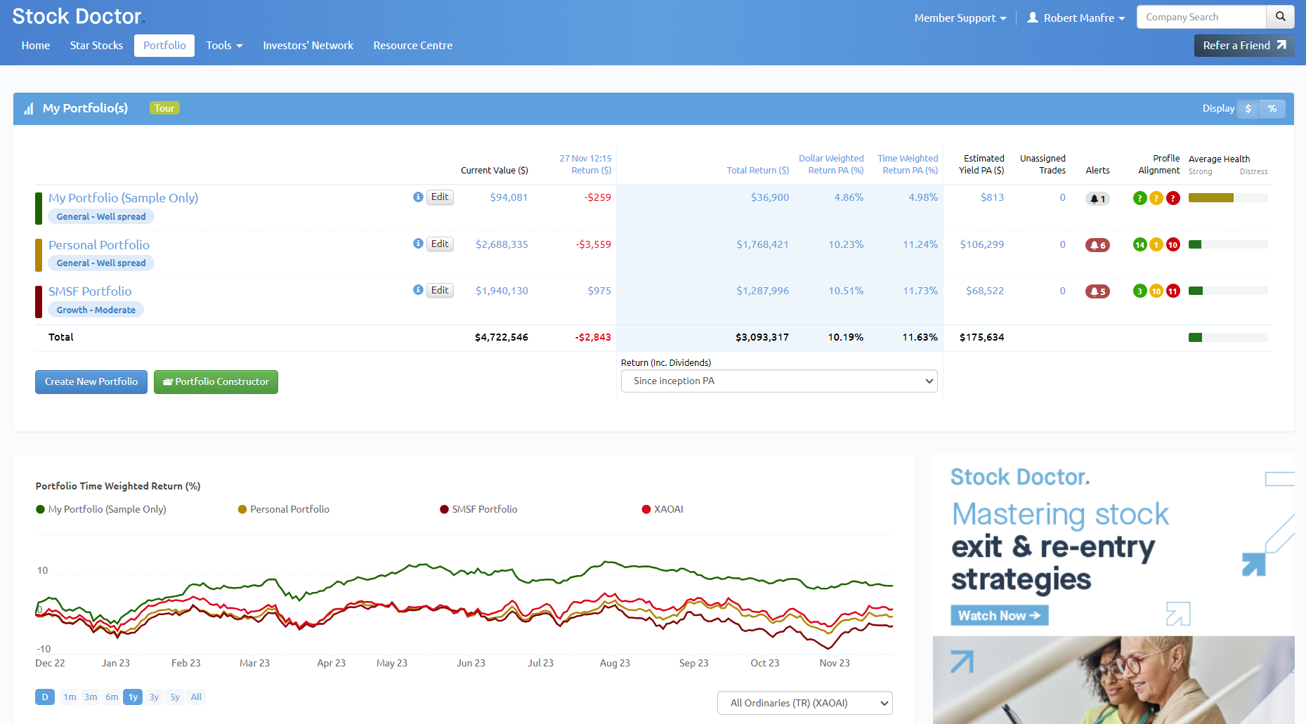
Task: Click the red alerts bell showing 5
Action: (x=1097, y=291)
